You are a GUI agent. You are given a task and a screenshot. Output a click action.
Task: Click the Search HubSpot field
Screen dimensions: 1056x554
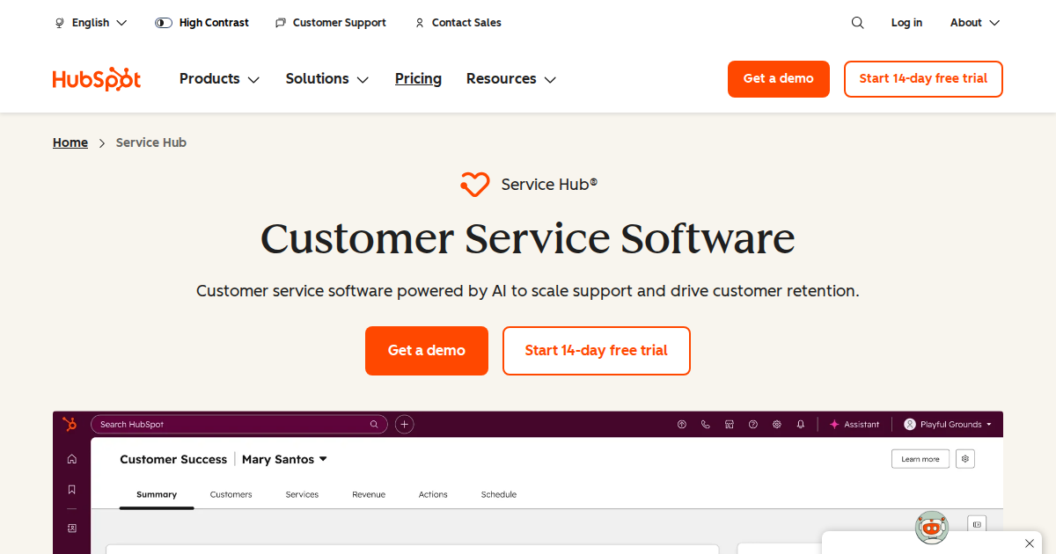[x=233, y=424]
